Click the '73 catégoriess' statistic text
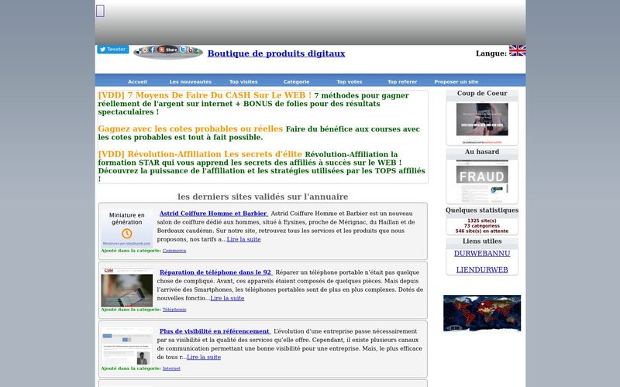 (x=482, y=226)
